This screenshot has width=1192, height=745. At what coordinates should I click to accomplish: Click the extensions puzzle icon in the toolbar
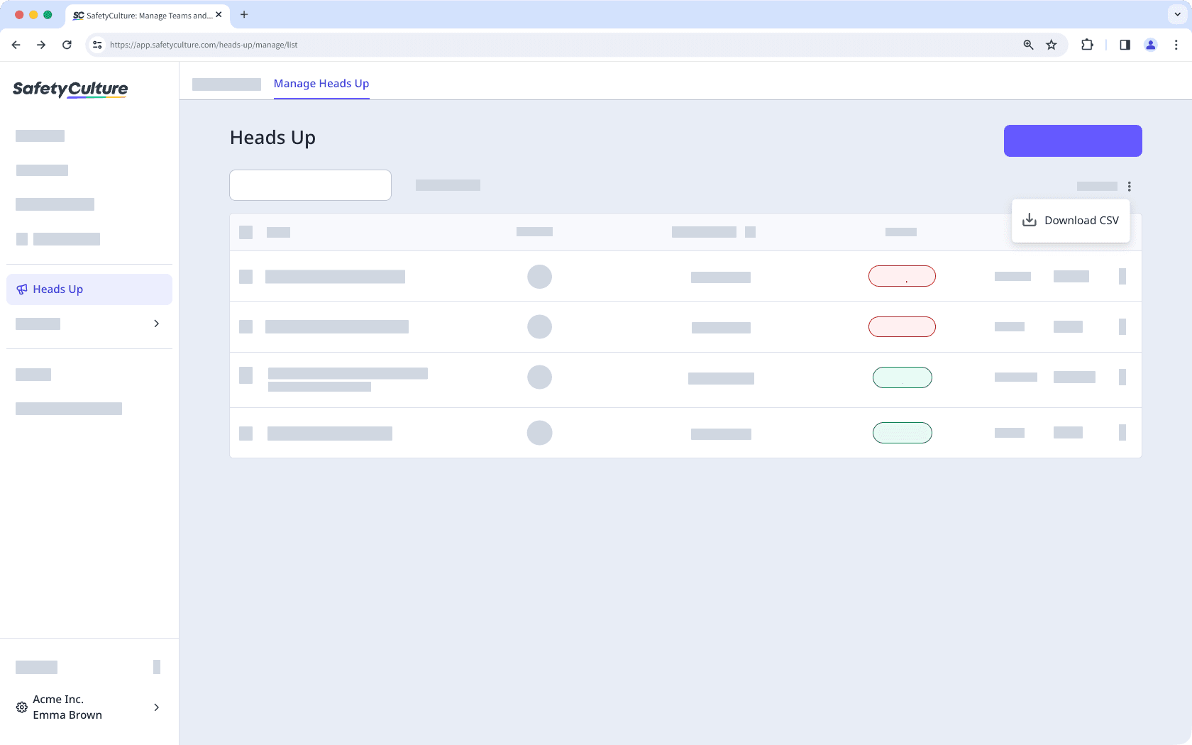1086,44
